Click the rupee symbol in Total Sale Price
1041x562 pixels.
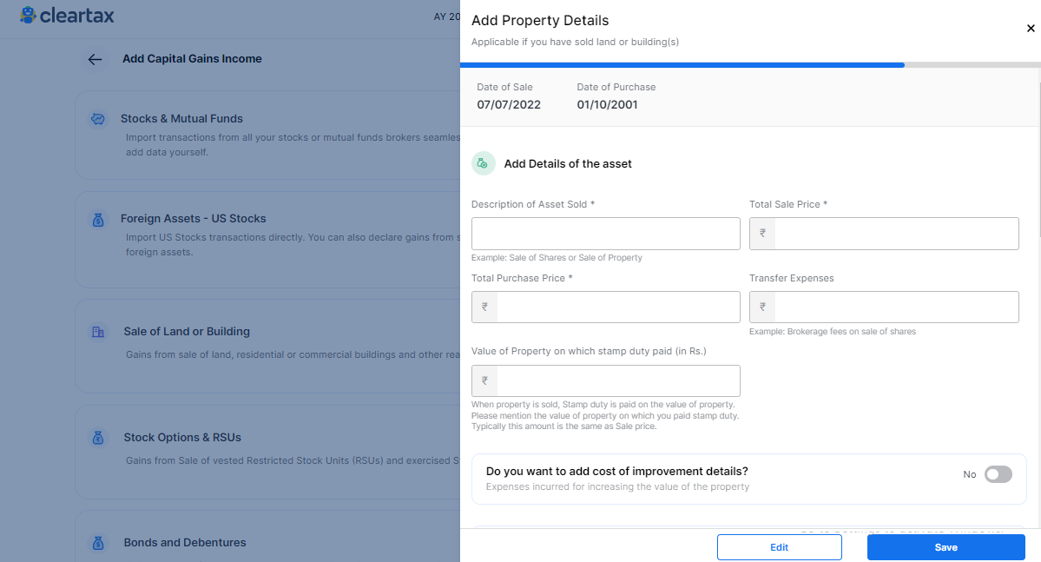[x=762, y=233]
